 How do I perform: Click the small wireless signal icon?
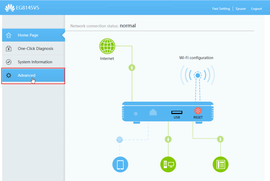click(x=120, y=140)
